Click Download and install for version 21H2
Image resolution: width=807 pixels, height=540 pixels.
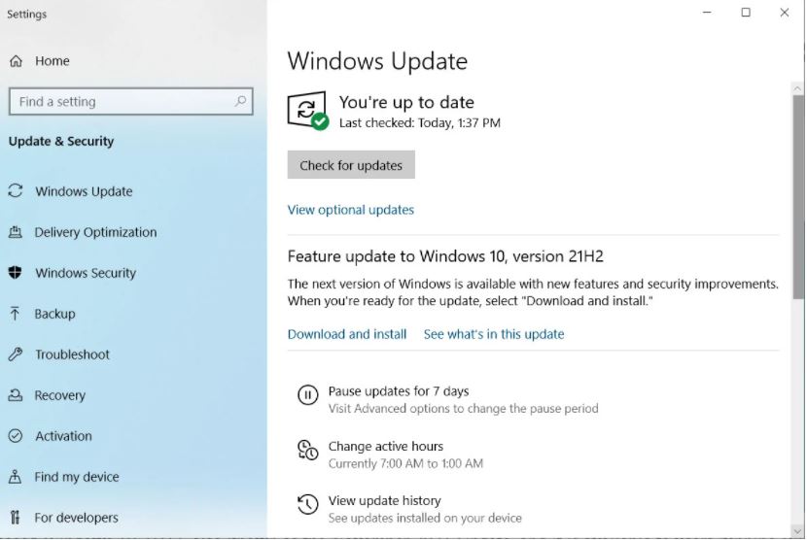tap(347, 334)
